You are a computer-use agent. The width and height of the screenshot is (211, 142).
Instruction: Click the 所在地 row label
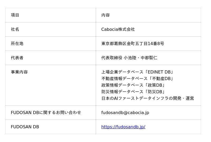[17, 43]
